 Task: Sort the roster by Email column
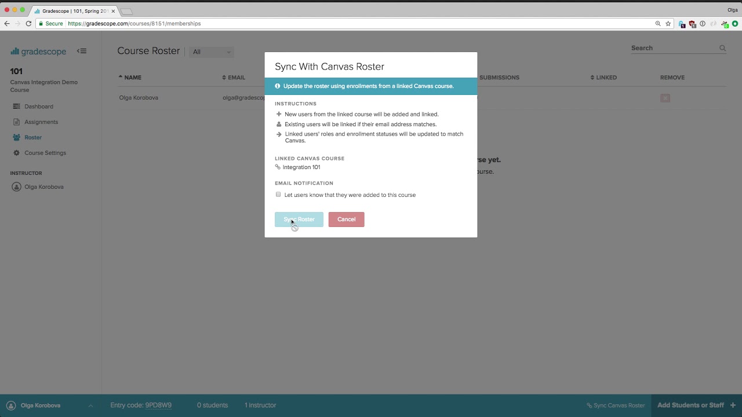(x=234, y=78)
